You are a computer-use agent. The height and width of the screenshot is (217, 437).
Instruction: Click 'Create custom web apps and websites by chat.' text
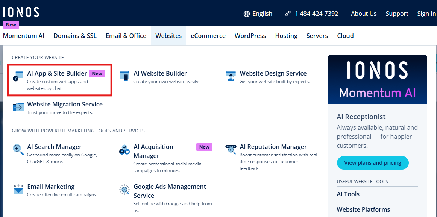pos(57,85)
